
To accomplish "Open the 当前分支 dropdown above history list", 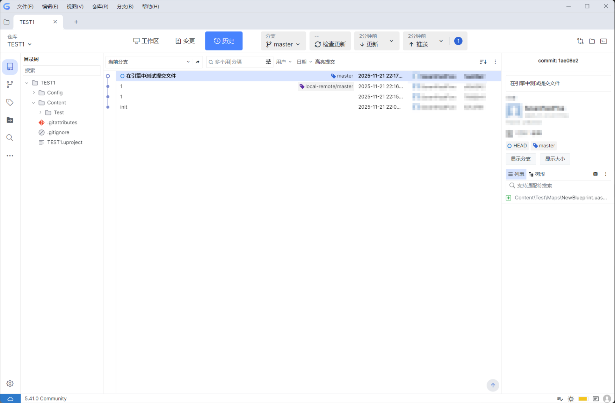I will tap(149, 62).
